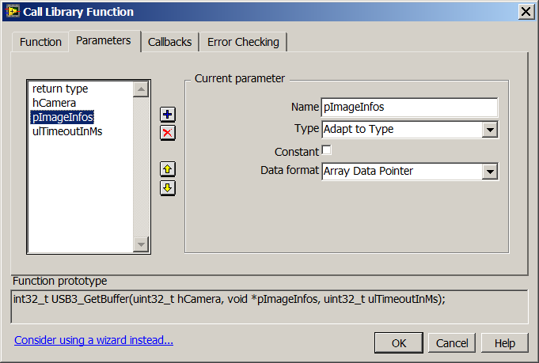The height and width of the screenshot is (363, 539).
Task: Switch to the Function tab
Action: point(40,42)
